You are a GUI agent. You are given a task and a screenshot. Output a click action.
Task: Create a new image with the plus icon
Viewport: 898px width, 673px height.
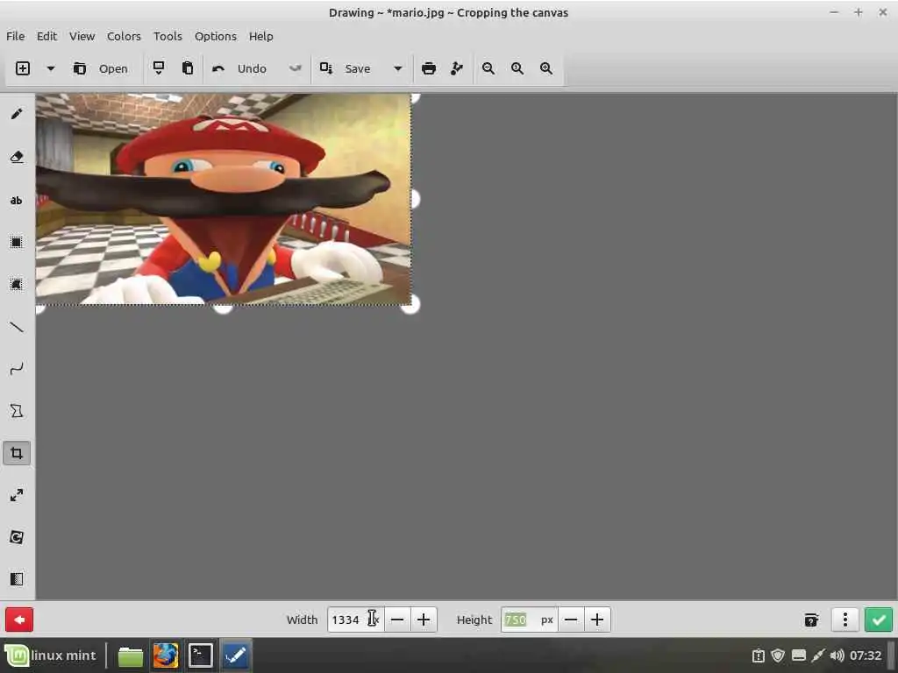click(22, 68)
